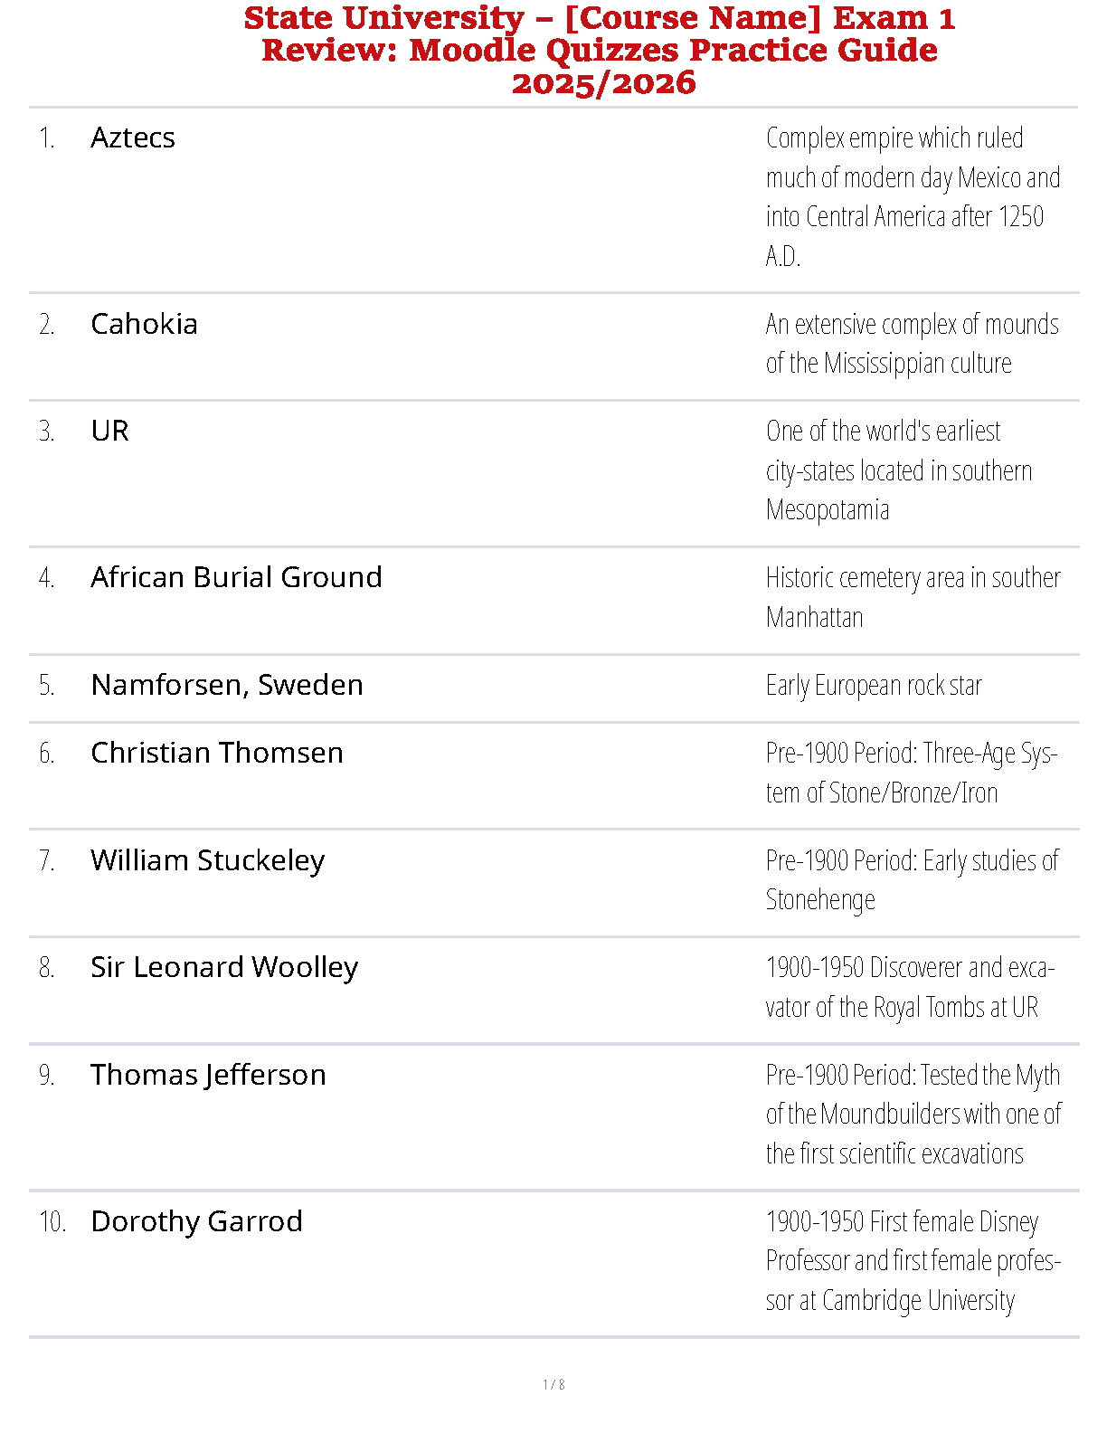Click the UR term heading

click(110, 432)
